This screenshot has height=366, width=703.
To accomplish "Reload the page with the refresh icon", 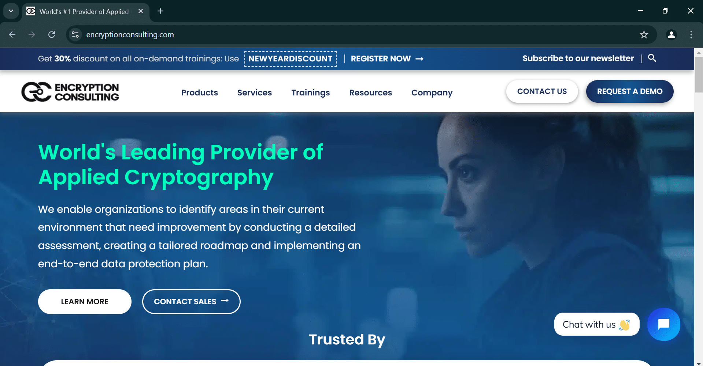I will [x=52, y=35].
